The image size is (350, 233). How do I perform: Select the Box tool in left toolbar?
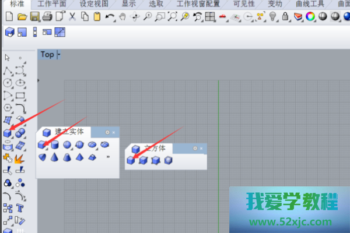(x=8, y=133)
